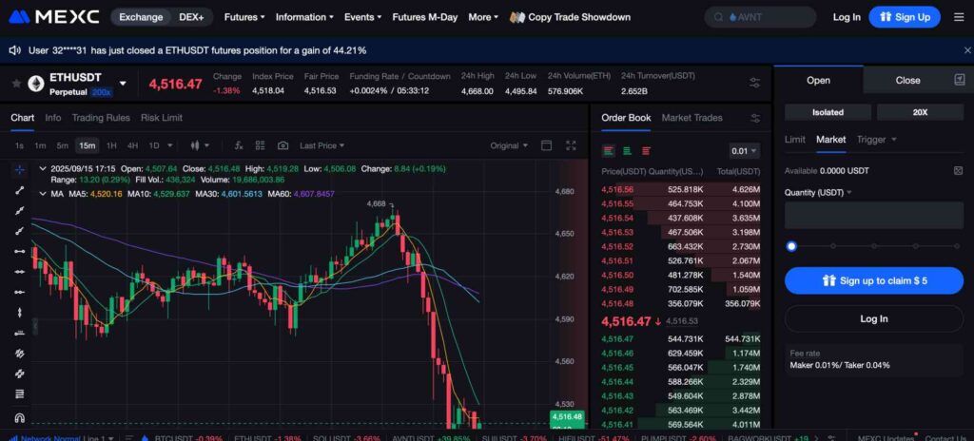The height and width of the screenshot is (441, 974).
Task: Select the magnet snap tool
Action: click(19, 417)
